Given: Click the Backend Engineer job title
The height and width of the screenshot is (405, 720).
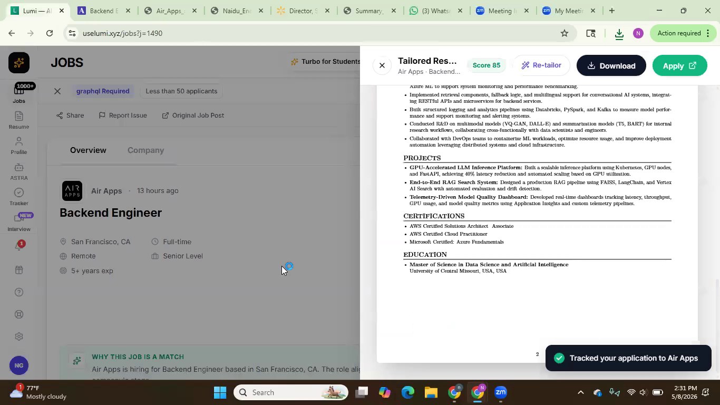Looking at the screenshot, I should pos(111,213).
